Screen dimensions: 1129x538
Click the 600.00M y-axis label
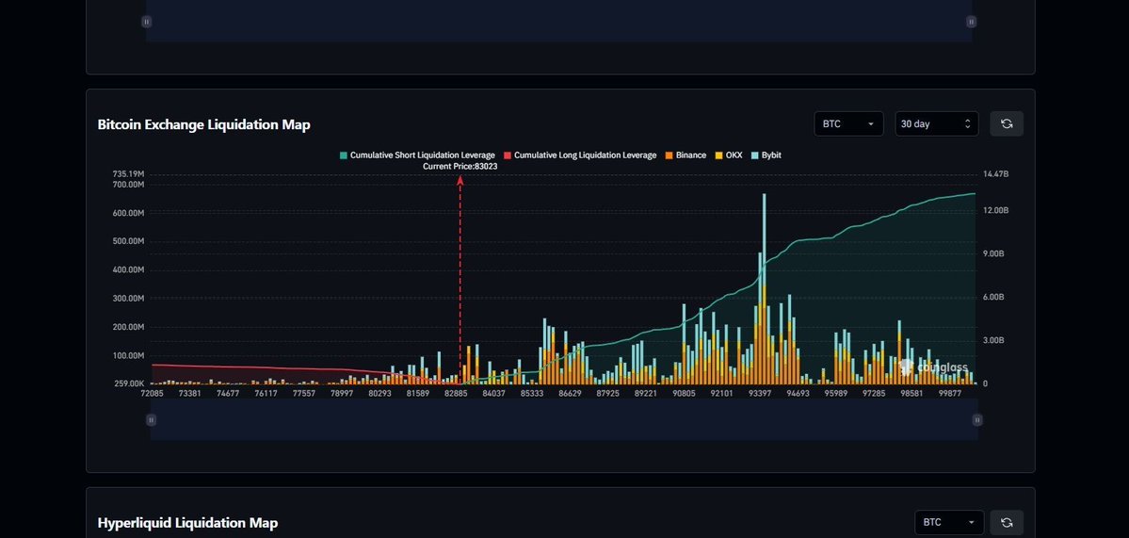pos(129,213)
